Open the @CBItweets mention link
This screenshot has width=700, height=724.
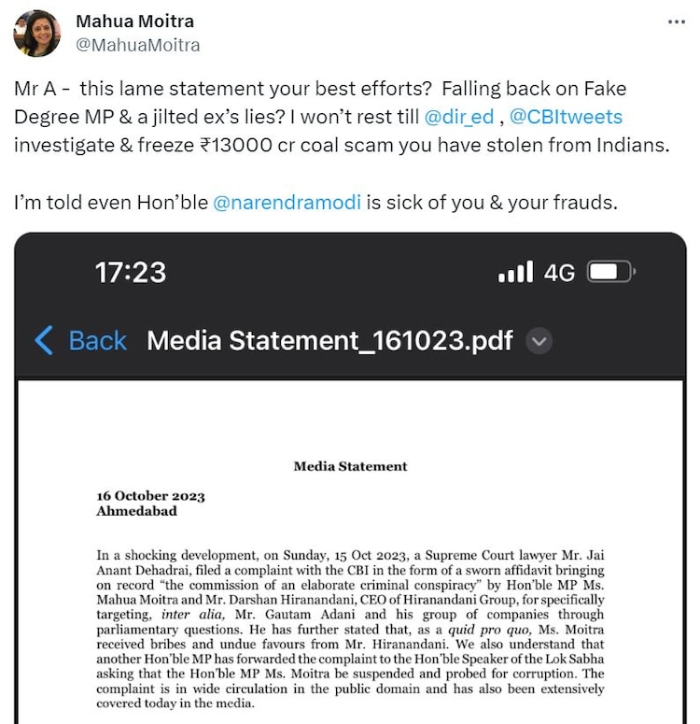564,118
